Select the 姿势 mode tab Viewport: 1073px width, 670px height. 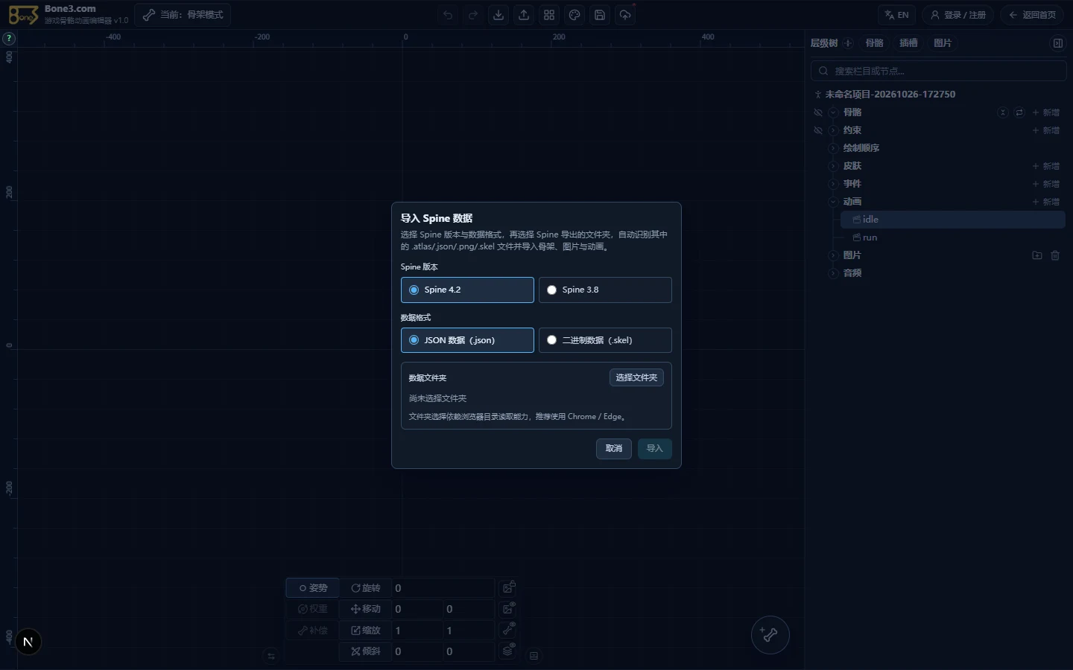[313, 588]
